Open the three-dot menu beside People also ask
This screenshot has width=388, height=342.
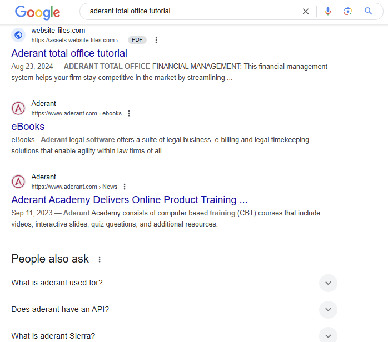pos(100,259)
